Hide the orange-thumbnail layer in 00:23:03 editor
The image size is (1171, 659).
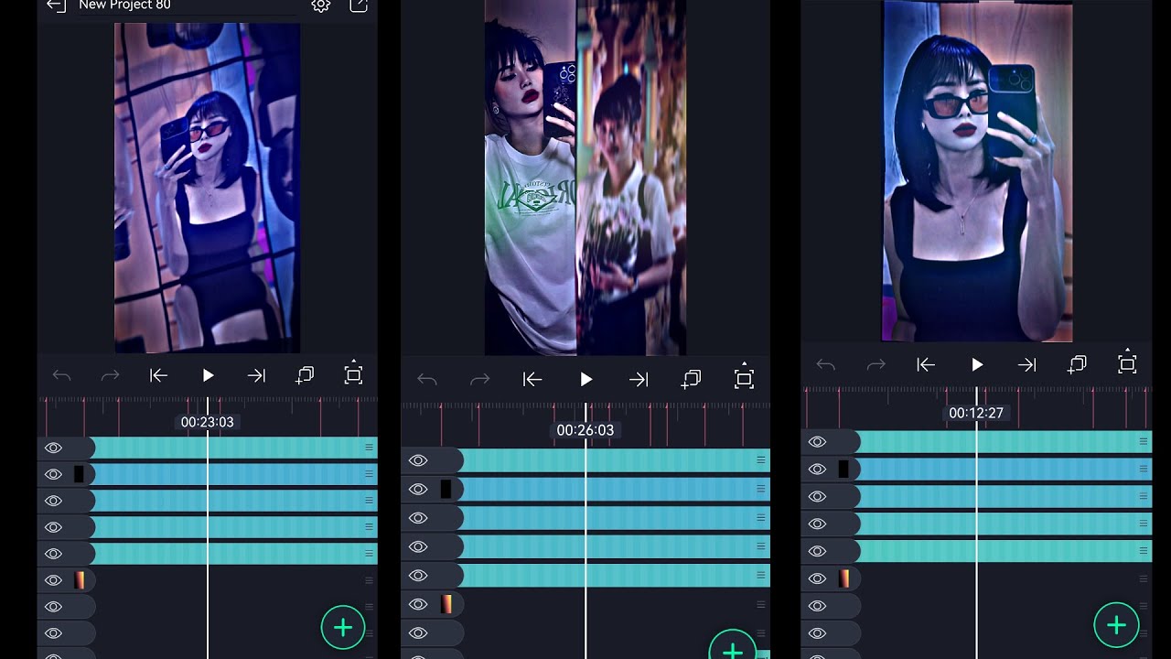[53, 580]
